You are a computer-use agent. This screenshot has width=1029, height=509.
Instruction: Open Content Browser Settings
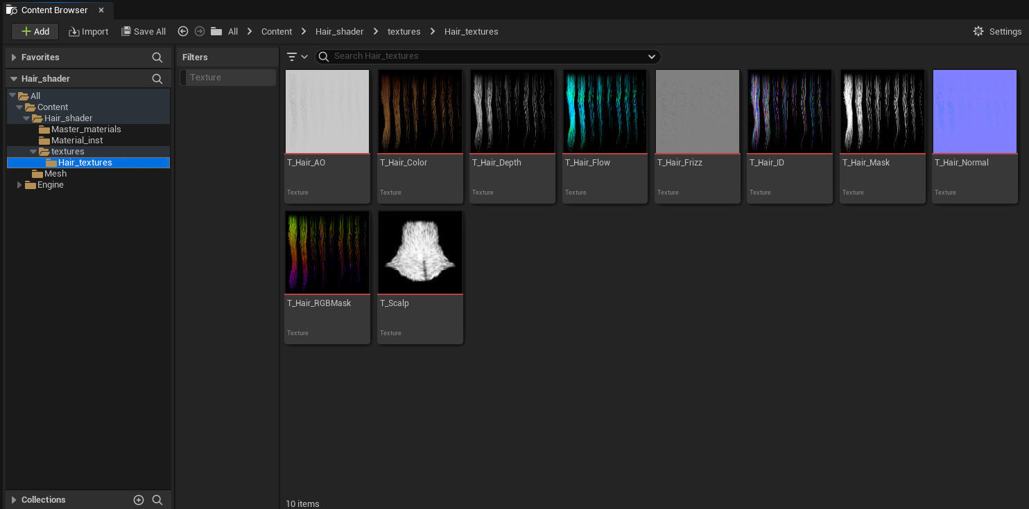click(x=997, y=31)
